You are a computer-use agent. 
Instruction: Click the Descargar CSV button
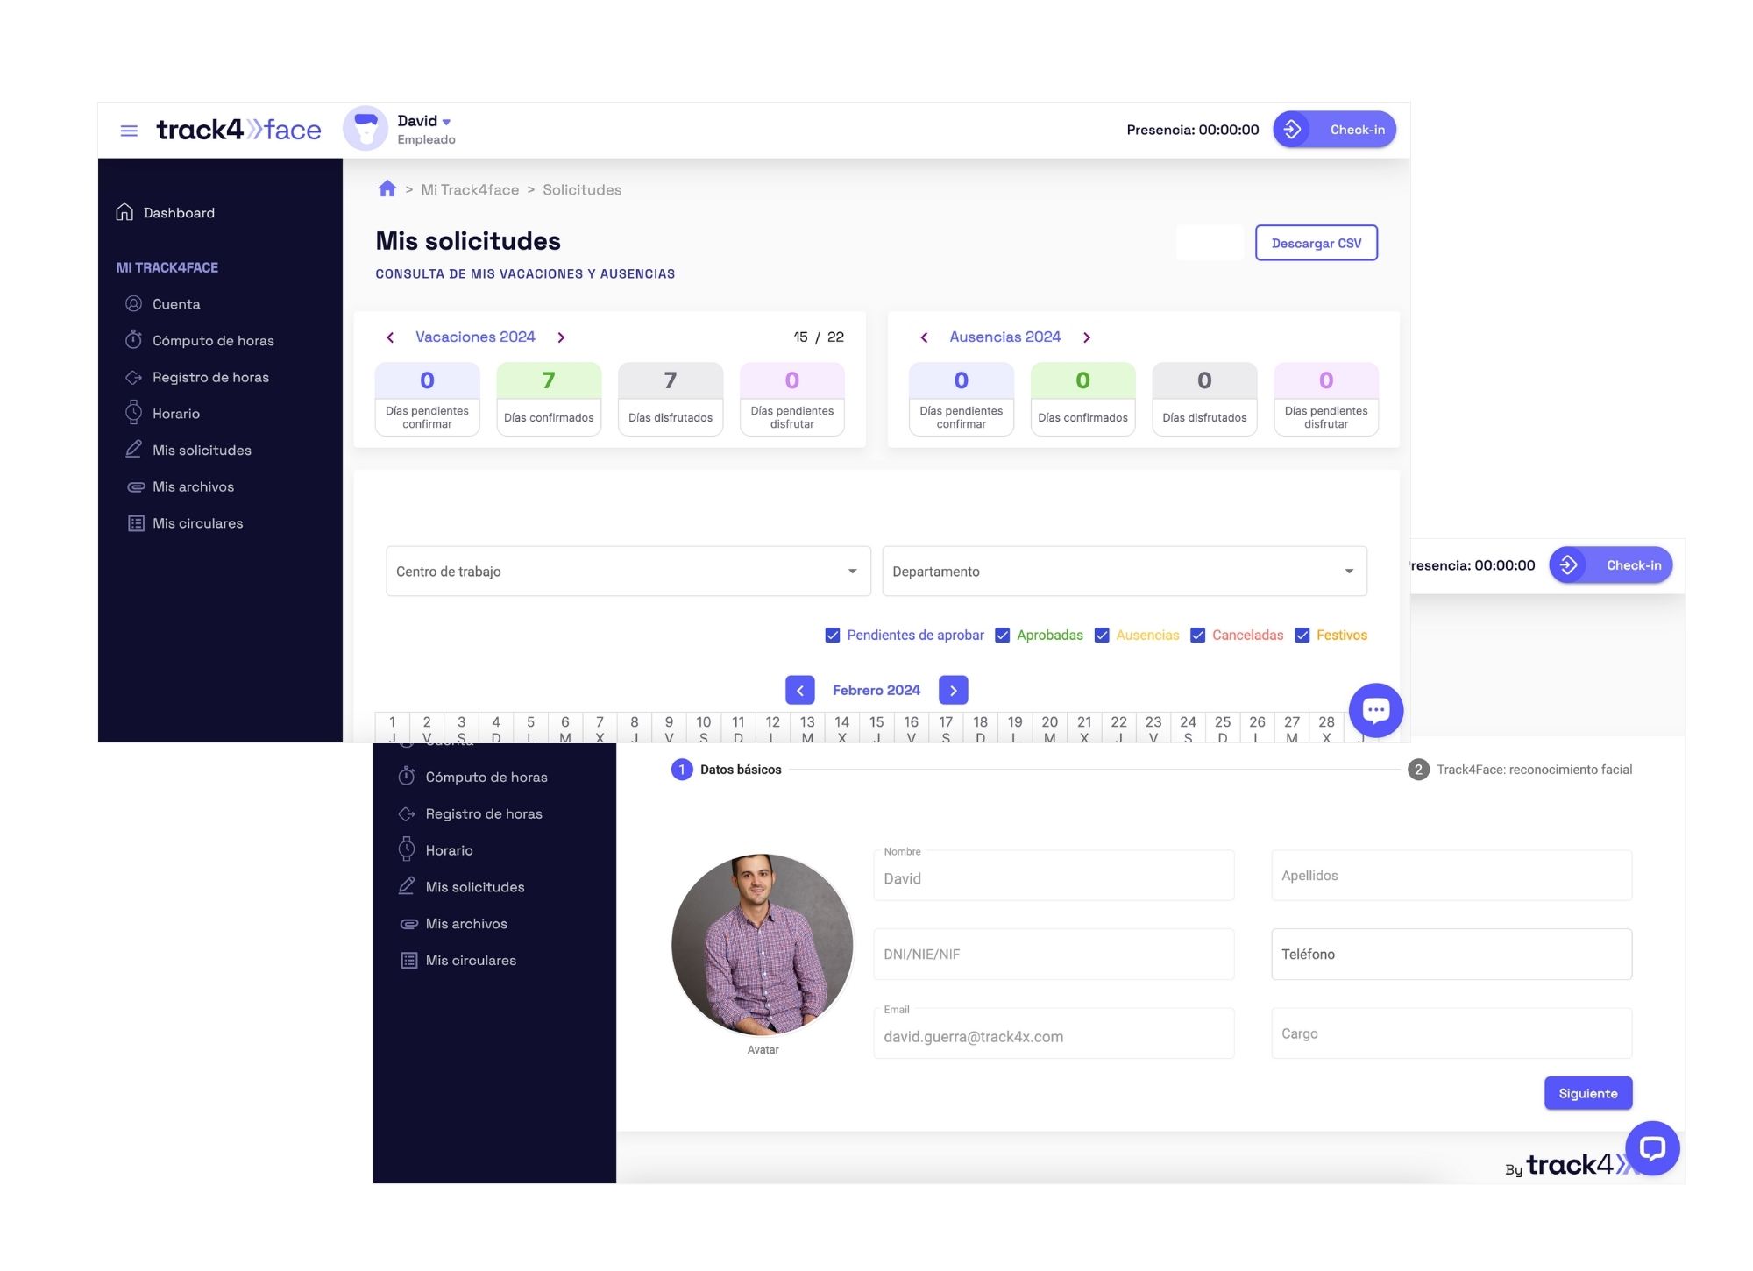click(x=1316, y=243)
